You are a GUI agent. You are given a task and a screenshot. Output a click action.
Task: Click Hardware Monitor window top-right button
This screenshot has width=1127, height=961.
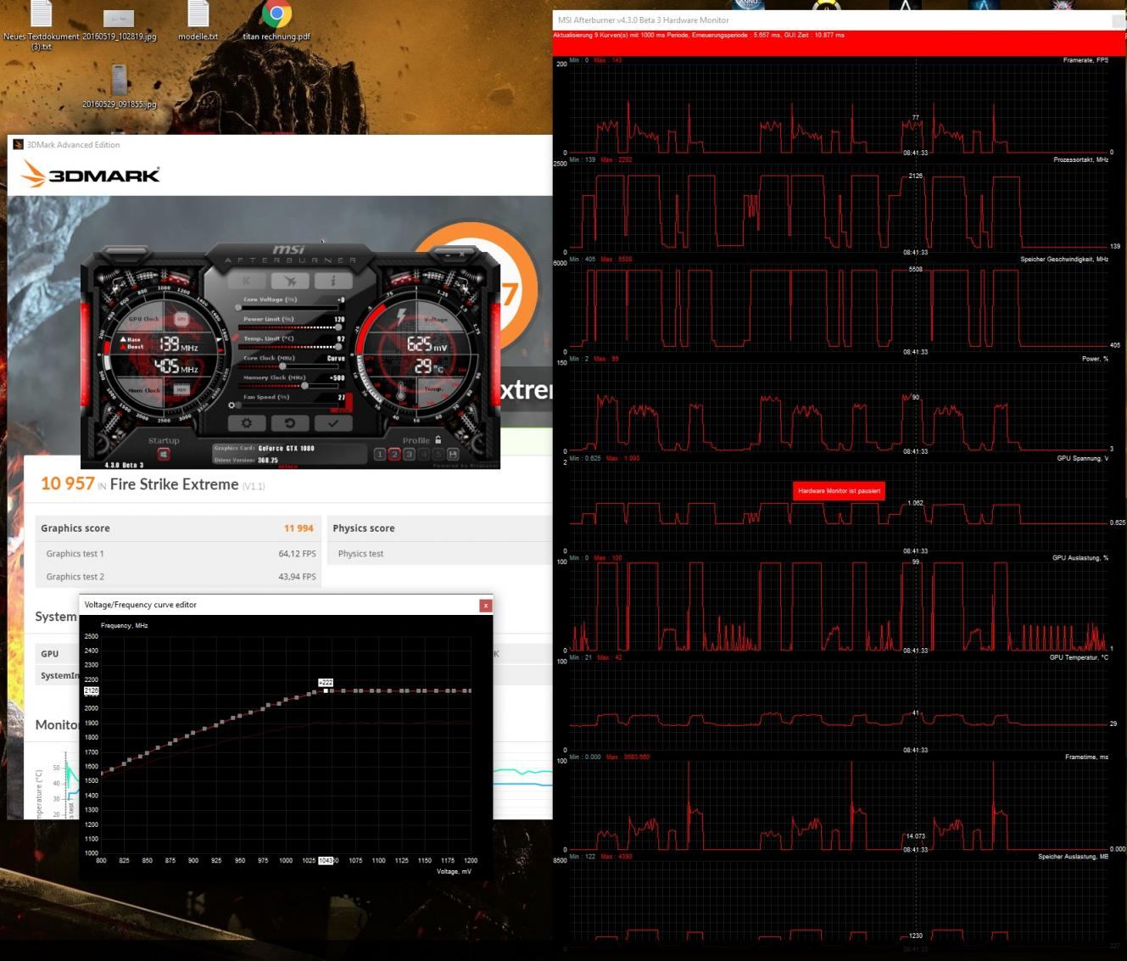[1119, 20]
